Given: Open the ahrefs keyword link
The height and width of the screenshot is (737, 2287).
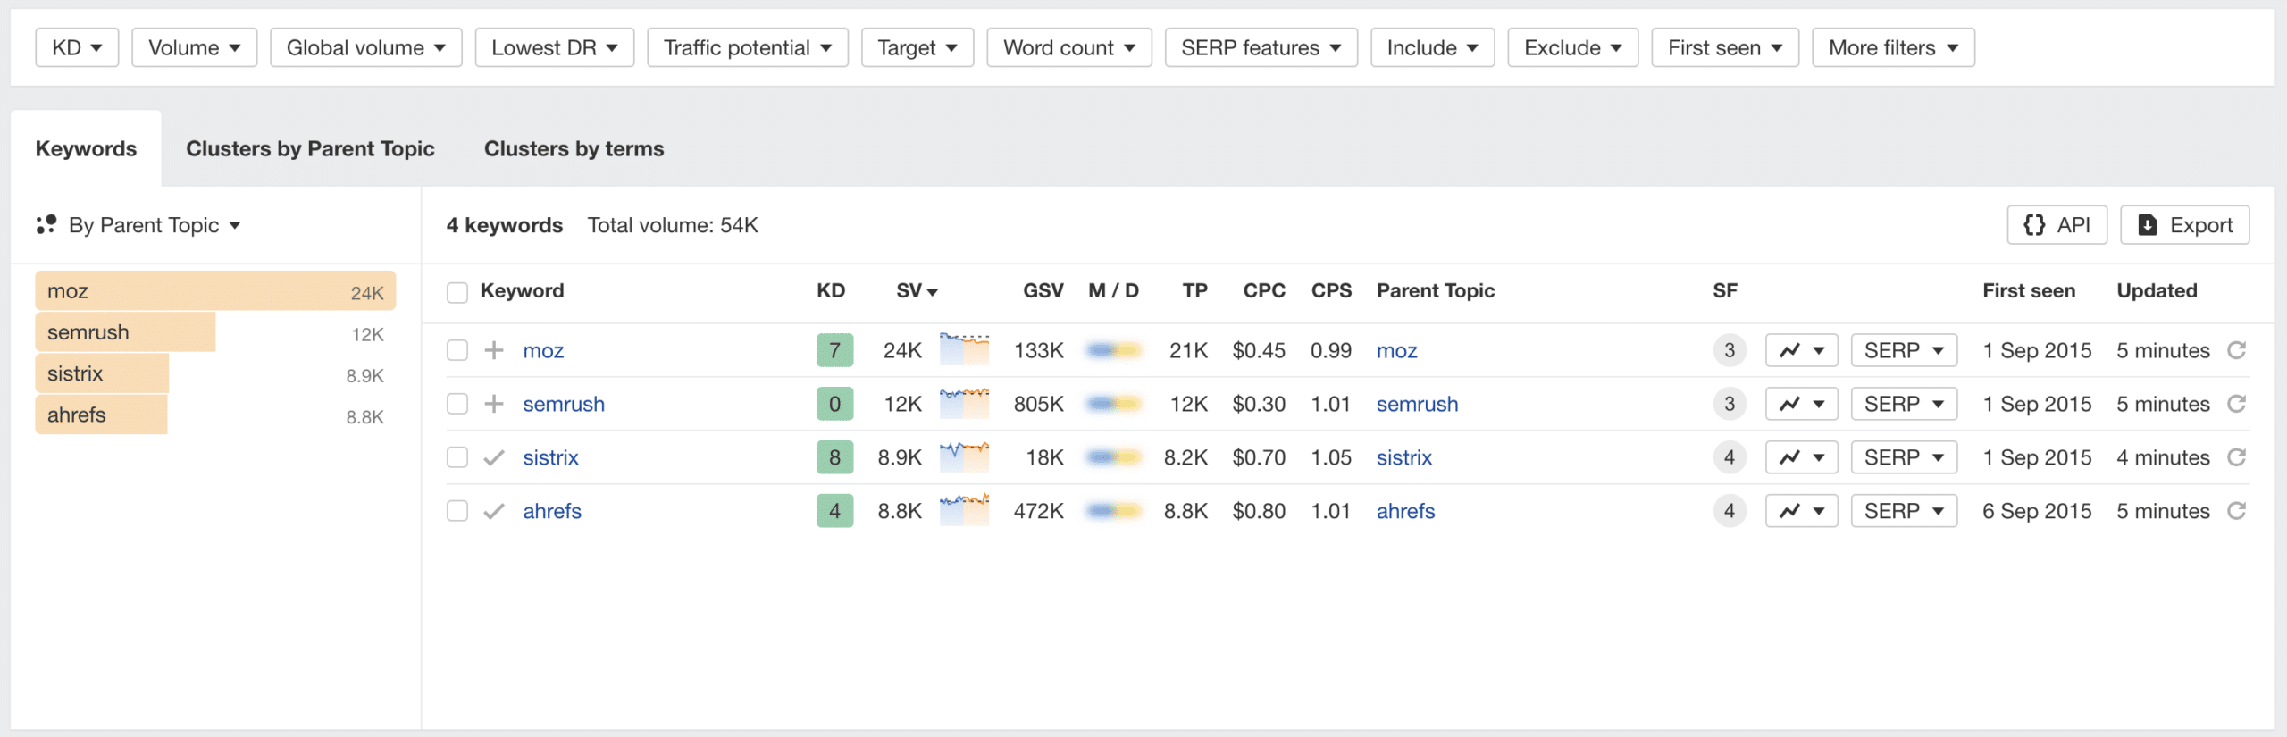Looking at the screenshot, I should 552,511.
